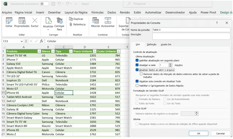Viewport: 233px width, 139px height.
Task: Open the Power Pivot tab
Action: (x=208, y=12)
